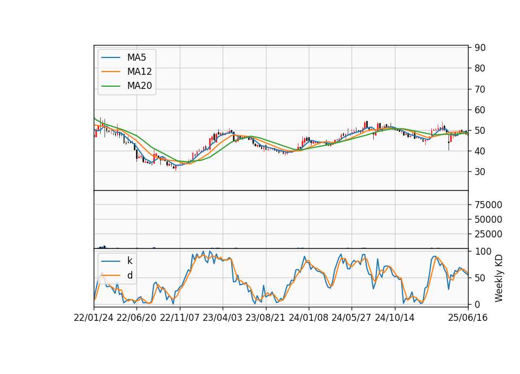520x374 pixels.
Task: Click the blue MA5 legend line sample
Action: coord(110,57)
